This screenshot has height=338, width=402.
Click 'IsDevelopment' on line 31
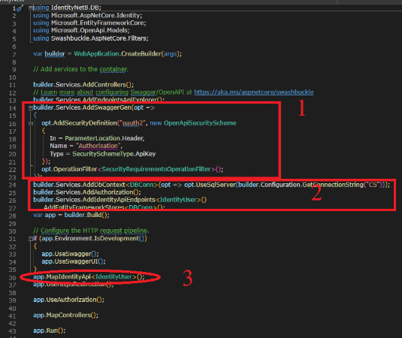pos(116,239)
